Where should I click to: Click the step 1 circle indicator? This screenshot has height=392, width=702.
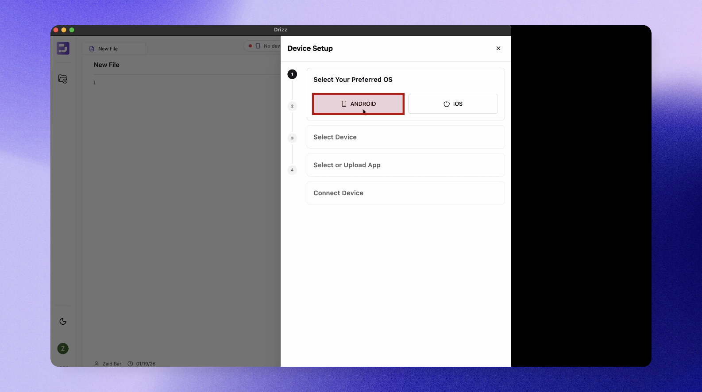[x=292, y=74]
